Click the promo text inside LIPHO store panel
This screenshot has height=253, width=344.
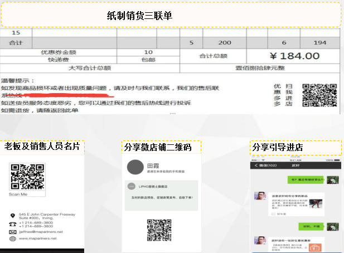click(162, 197)
